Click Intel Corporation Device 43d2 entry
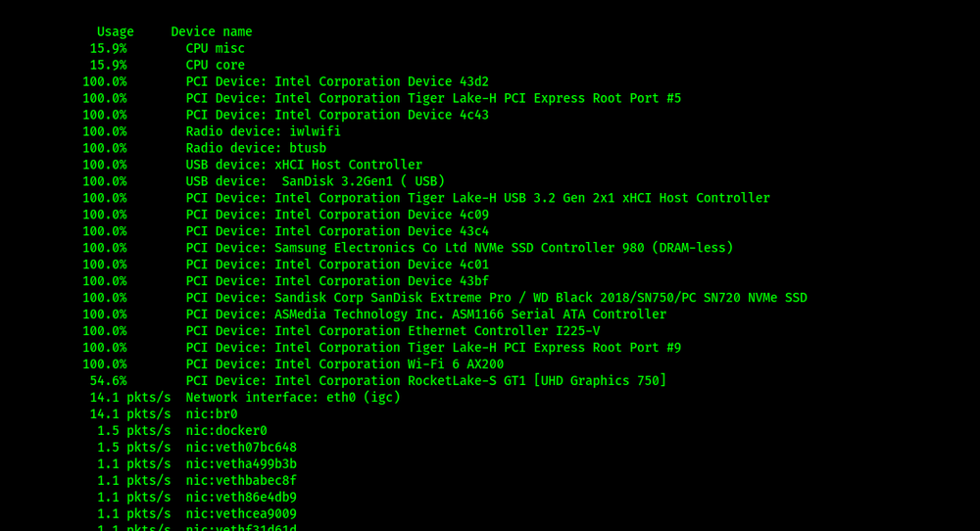 point(285,82)
